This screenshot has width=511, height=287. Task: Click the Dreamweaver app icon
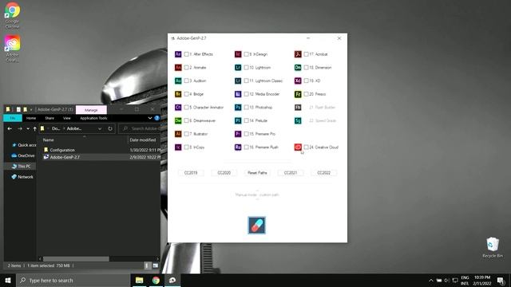(178, 120)
